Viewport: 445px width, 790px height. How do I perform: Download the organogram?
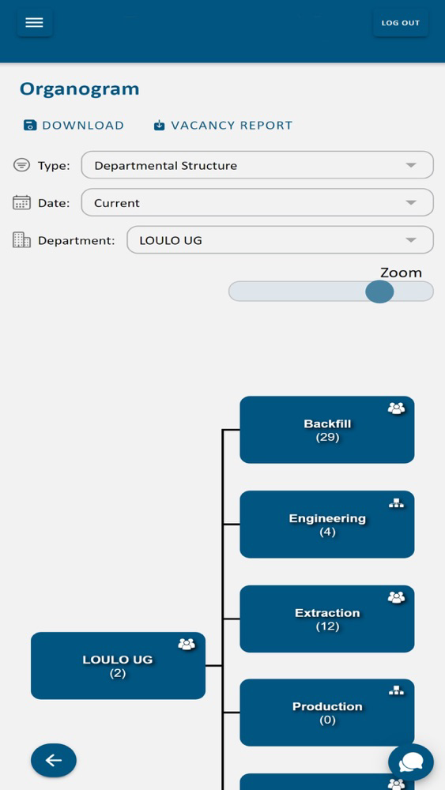pos(74,126)
